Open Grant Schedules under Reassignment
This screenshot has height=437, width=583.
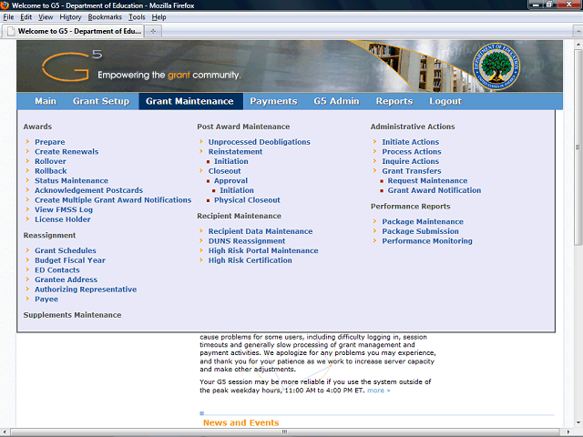point(66,250)
